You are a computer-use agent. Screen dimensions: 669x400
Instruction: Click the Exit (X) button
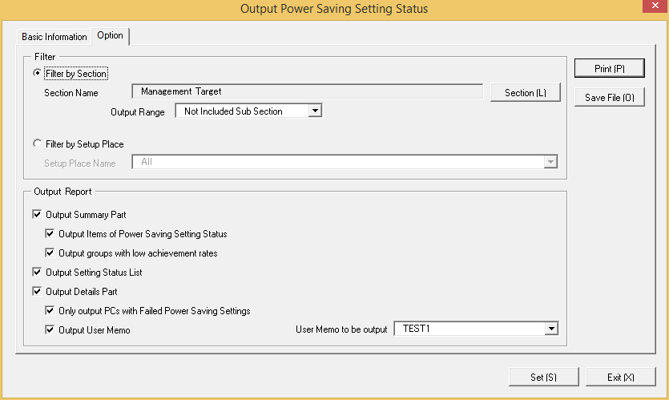(x=620, y=377)
